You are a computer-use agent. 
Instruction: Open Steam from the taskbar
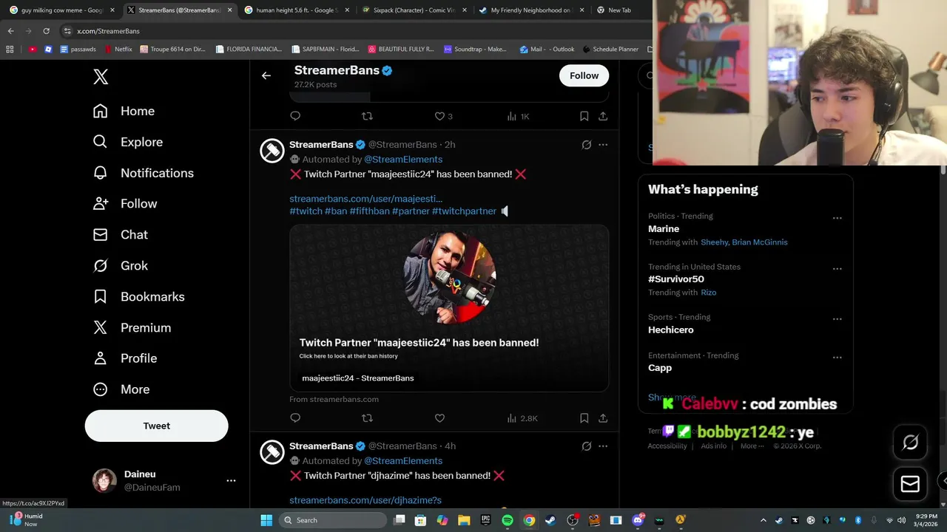coord(550,520)
